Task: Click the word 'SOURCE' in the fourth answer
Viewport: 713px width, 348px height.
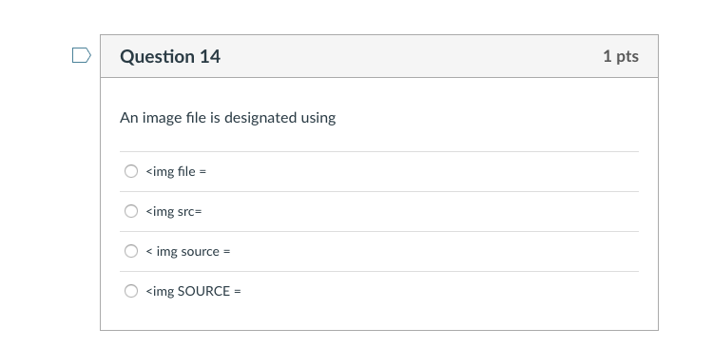Action: click(x=203, y=291)
